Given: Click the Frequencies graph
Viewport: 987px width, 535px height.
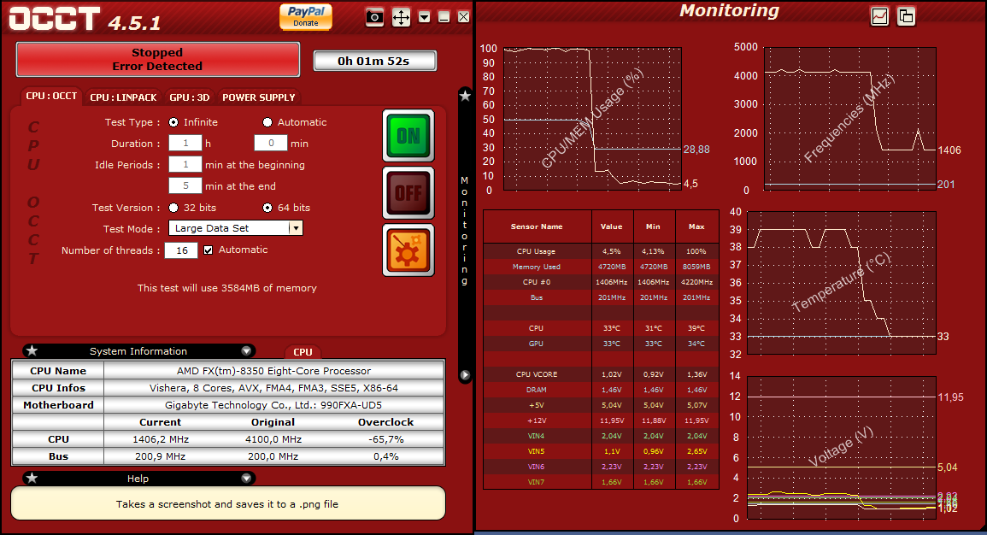Looking at the screenshot, I should click(849, 118).
